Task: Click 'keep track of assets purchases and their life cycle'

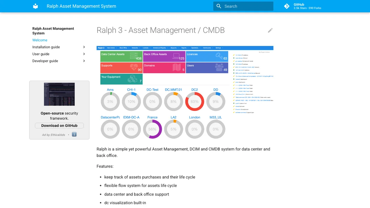Action: (x=150, y=177)
